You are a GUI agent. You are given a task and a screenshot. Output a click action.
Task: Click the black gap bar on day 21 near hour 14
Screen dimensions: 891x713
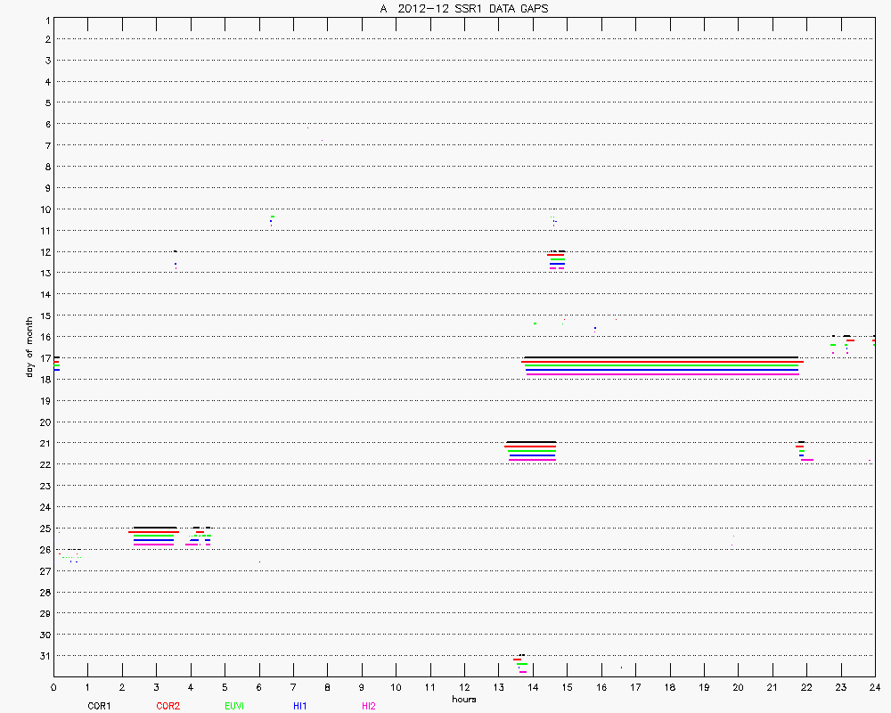(x=531, y=442)
